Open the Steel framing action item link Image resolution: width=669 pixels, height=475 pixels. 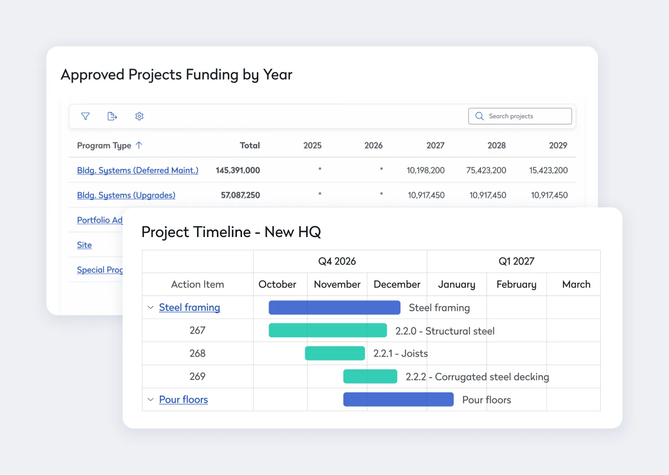[190, 308]
